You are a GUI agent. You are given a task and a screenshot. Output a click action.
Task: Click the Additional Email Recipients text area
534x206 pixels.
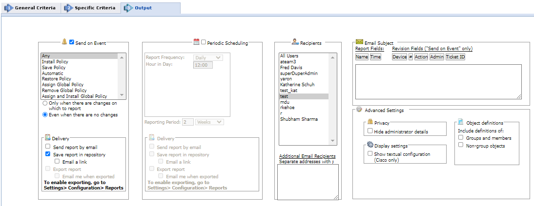coord(308,182)
